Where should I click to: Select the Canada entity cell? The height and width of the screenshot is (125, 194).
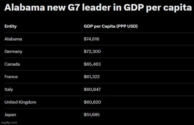click(12, 64)
